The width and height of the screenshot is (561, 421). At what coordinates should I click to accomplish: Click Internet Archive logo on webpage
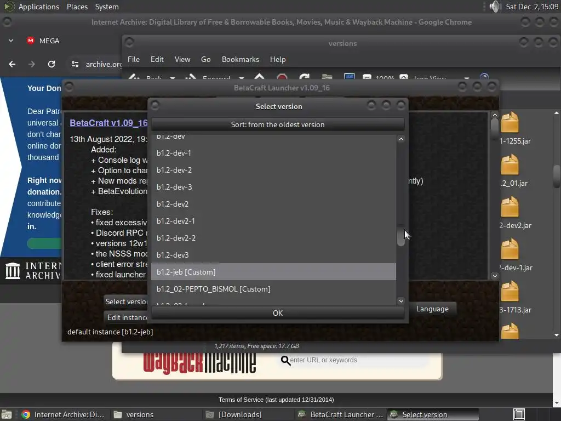pyautogui.click(x=33, y=271)
